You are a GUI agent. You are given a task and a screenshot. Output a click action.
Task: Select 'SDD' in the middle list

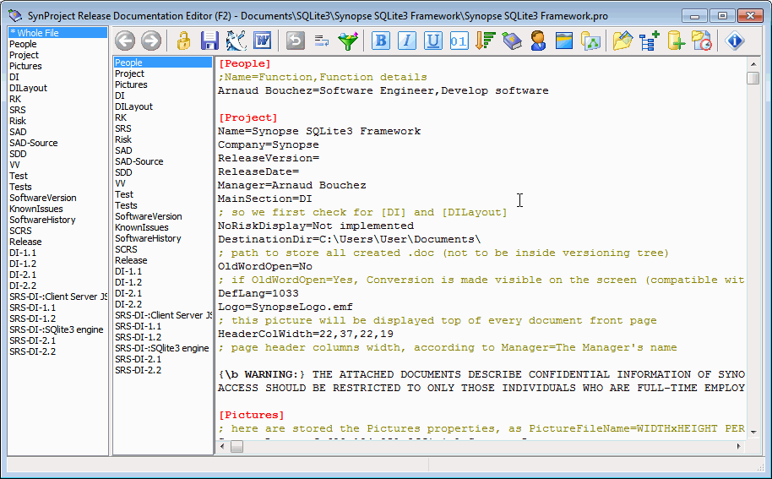click(163, 172)
